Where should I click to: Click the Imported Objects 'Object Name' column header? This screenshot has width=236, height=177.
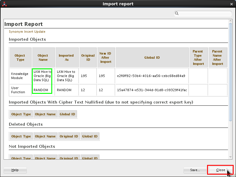point(43,58)
